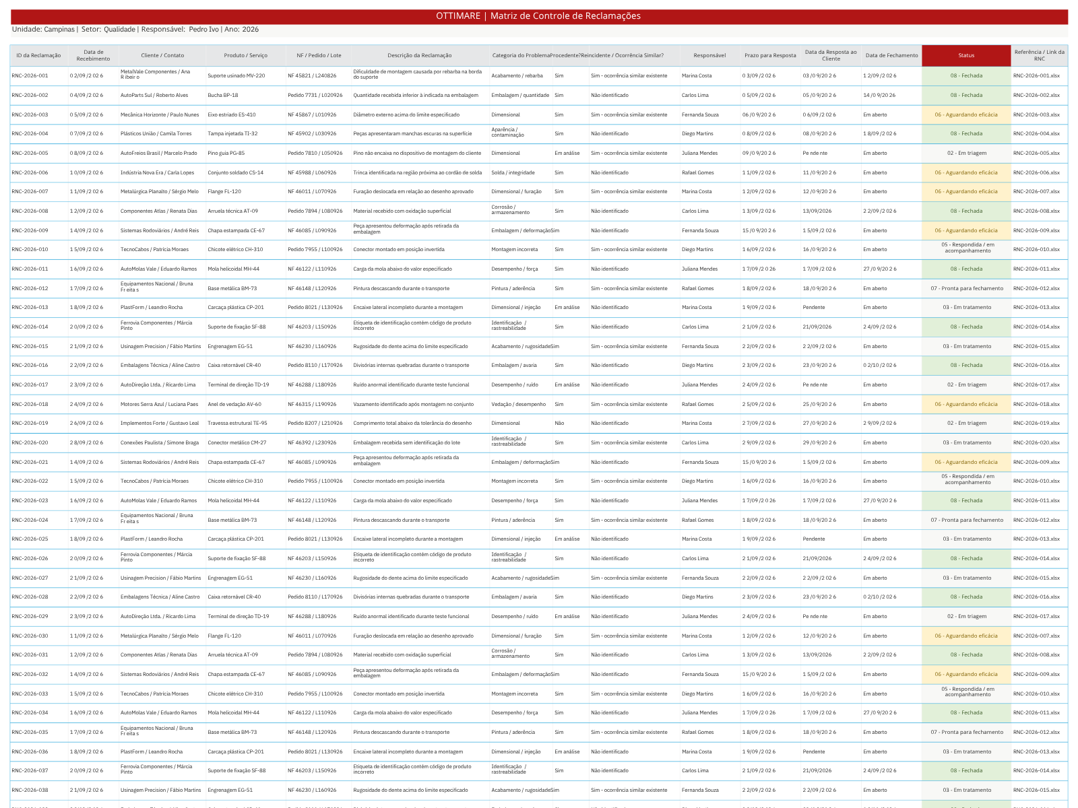Select 'Eixo estriado ES-410' product cell
This screenshot has width=1078, height=808.
pos(246,115)
